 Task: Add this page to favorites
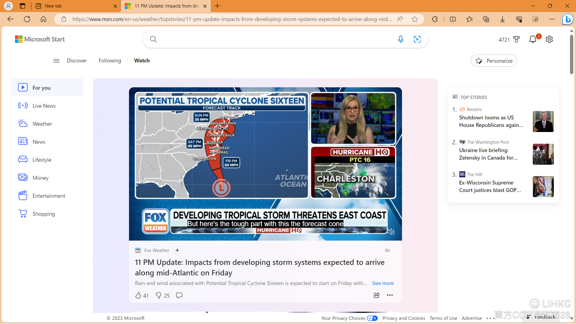[415, 19]
